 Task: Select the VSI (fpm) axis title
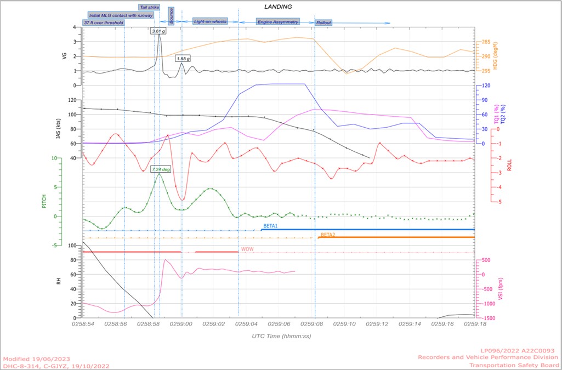coord(501,288)
